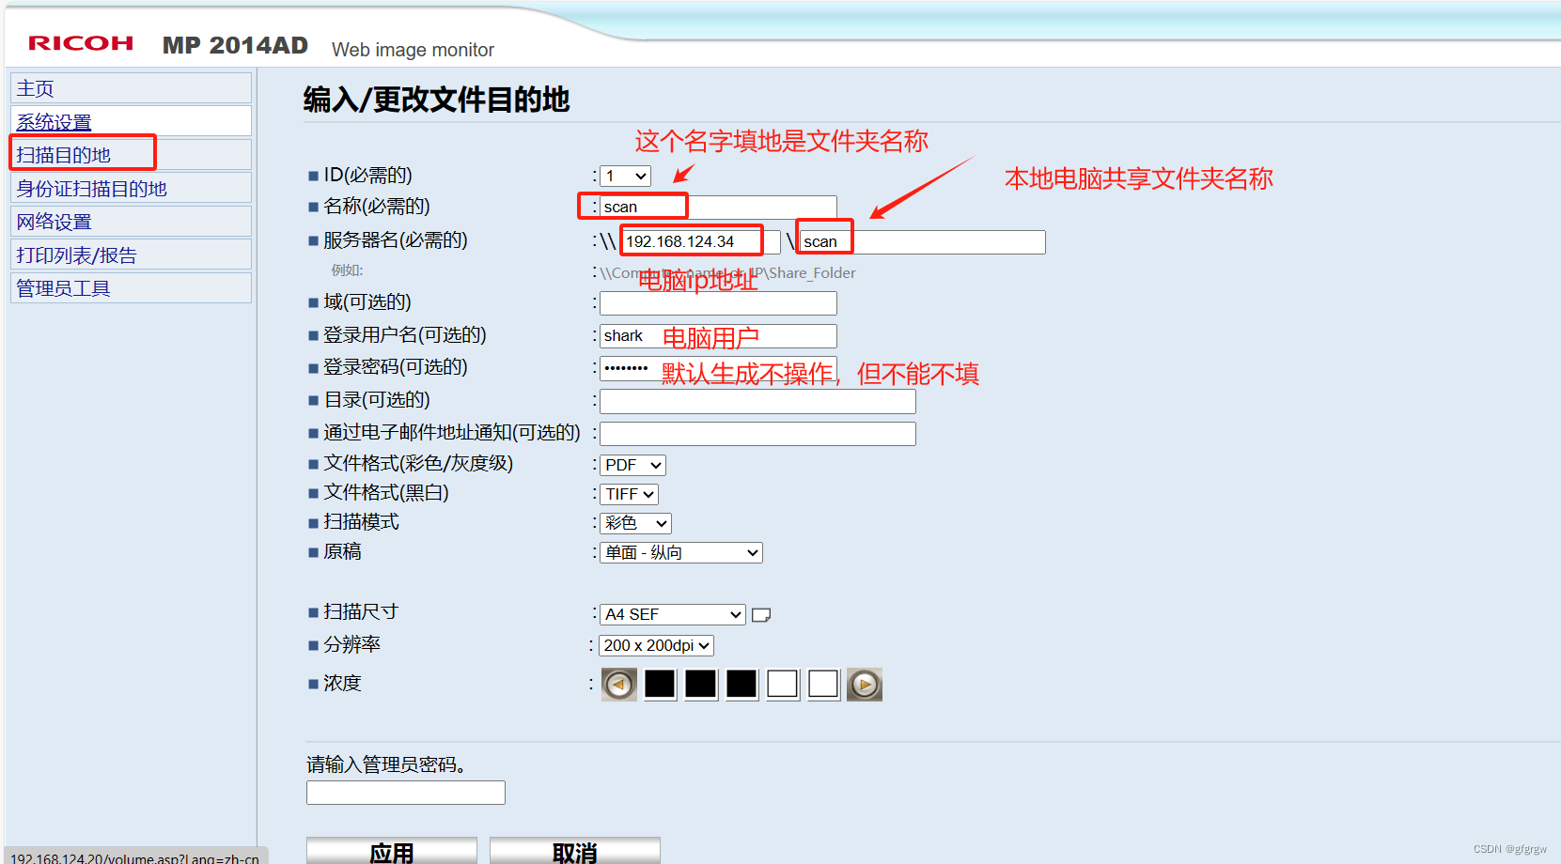Open the black-and-white file format TIFF dropdown
1561x864 pixels.
[630, 494]
